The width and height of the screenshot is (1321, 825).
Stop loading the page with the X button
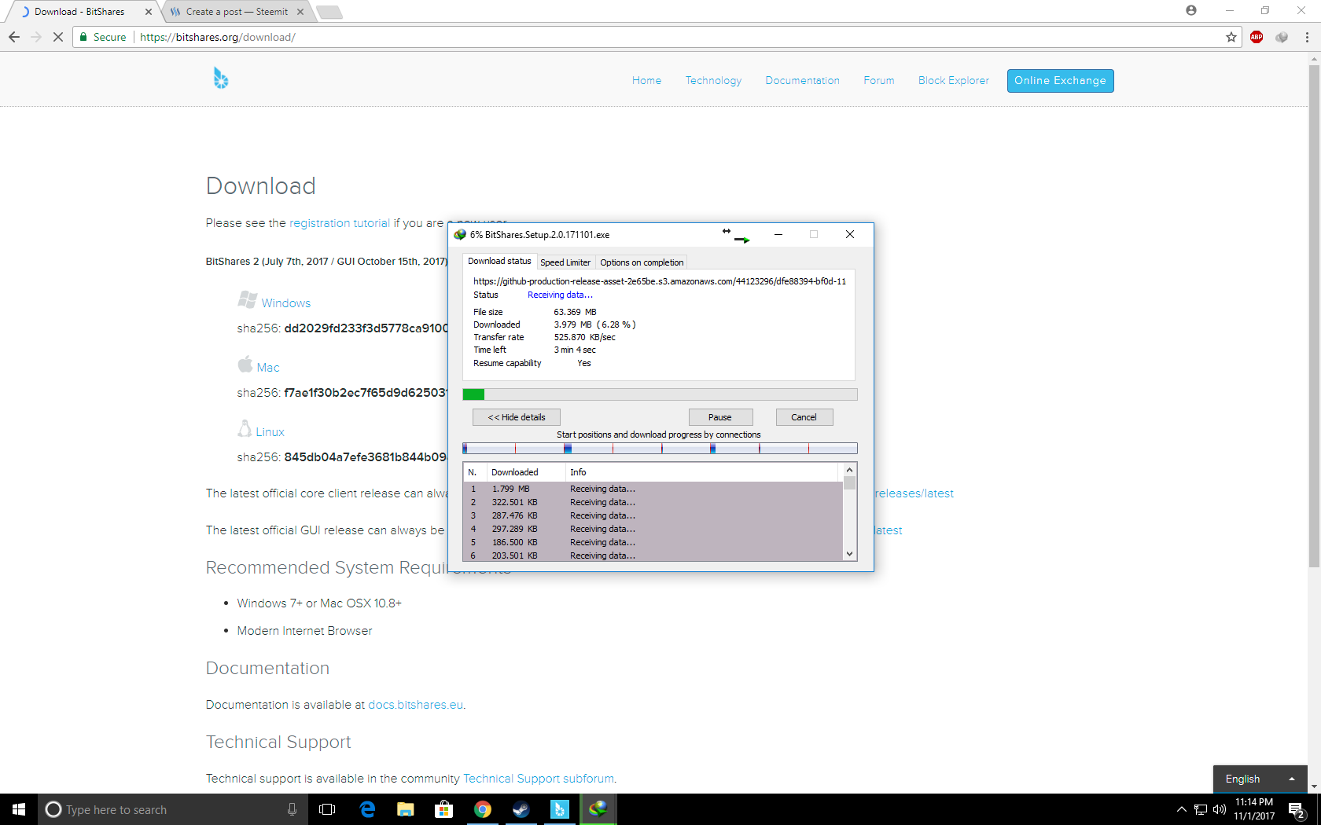point(57,37)
